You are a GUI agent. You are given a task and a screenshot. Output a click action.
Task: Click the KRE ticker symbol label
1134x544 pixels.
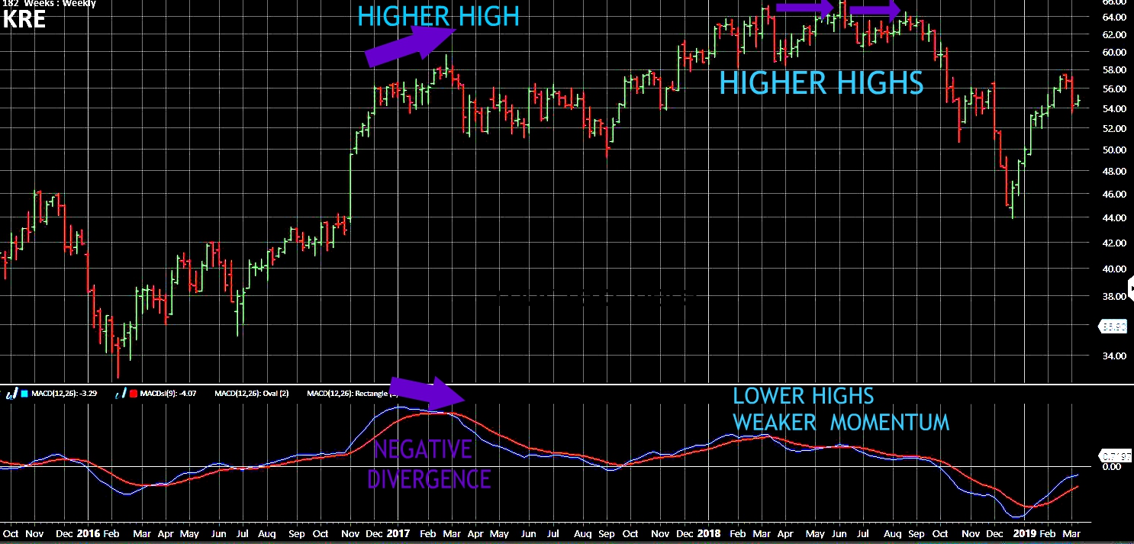coord(24,18)
